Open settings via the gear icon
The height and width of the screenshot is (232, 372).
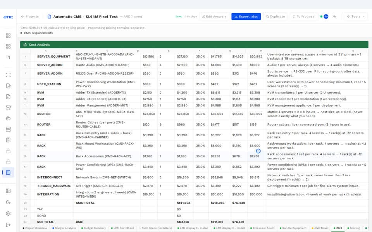pyautogui.click(x=8, y=213)
